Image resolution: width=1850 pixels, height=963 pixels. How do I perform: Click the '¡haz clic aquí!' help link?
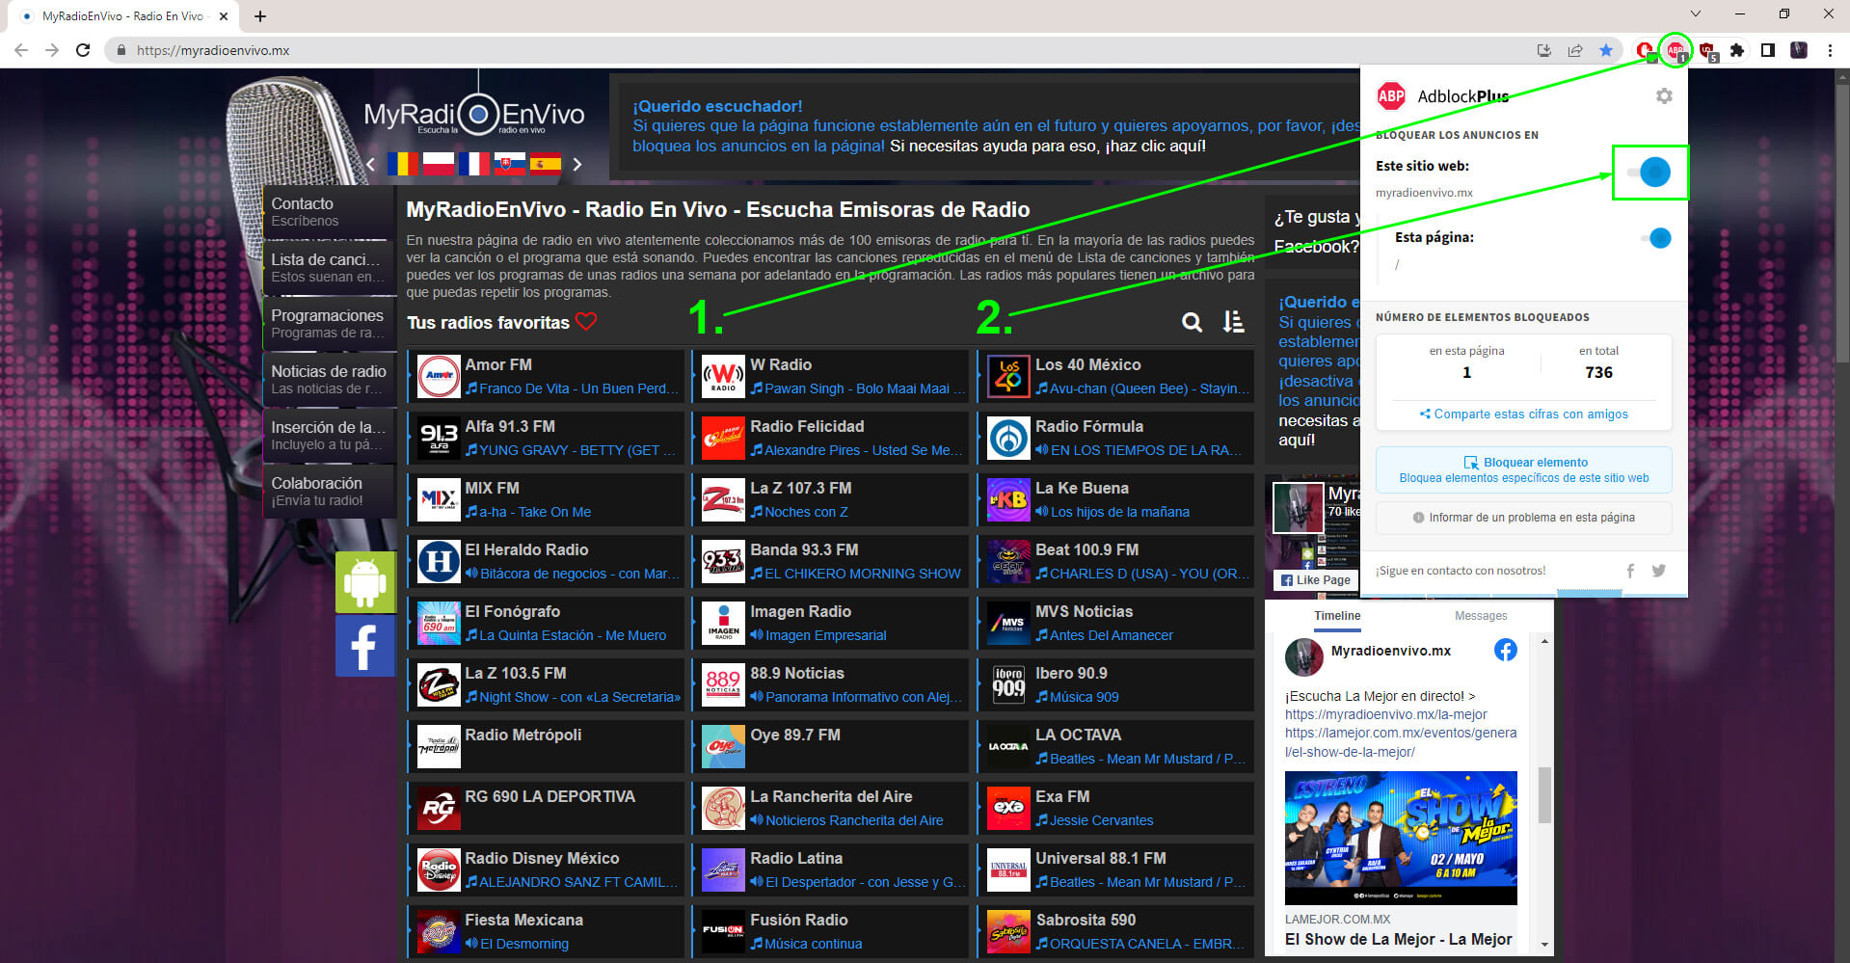pos(1155,146)
